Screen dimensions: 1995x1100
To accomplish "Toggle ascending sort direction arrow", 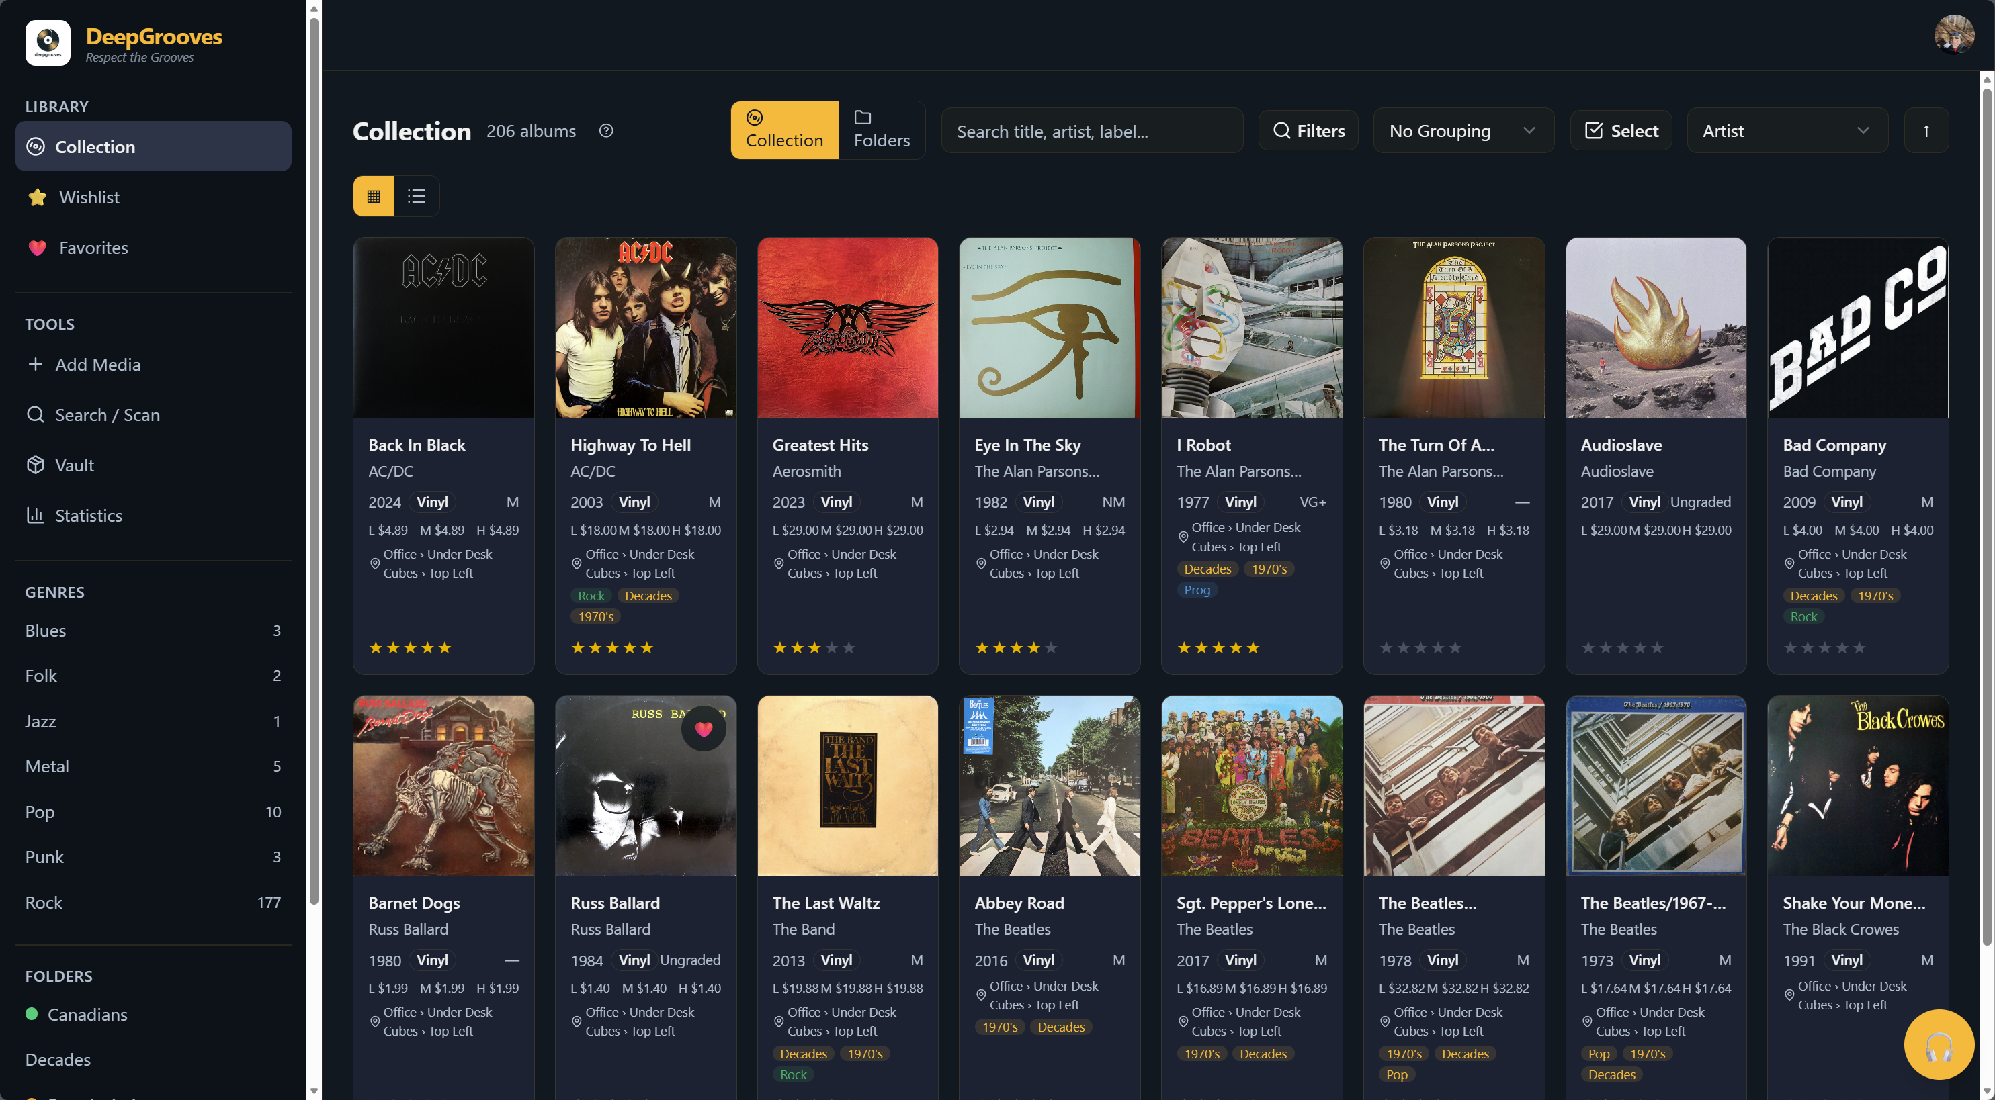I will [x=1925, y=131].
